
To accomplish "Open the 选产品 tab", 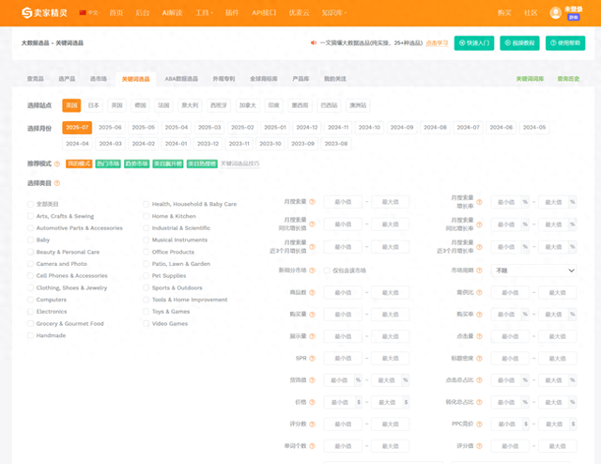I will point(67,79).
